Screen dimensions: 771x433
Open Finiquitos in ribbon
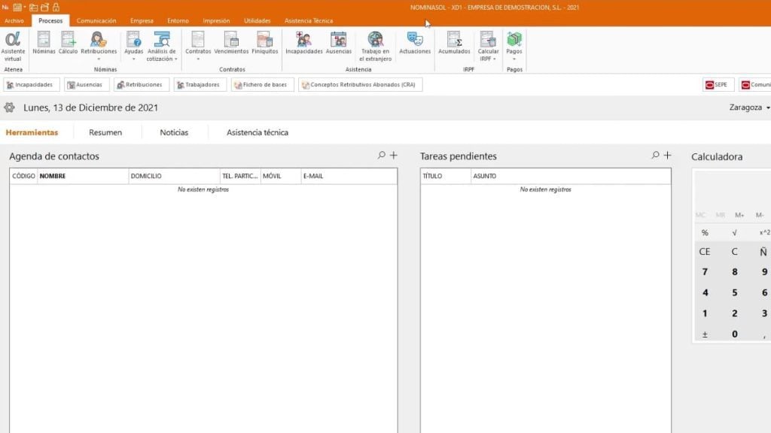pos(264,43)
